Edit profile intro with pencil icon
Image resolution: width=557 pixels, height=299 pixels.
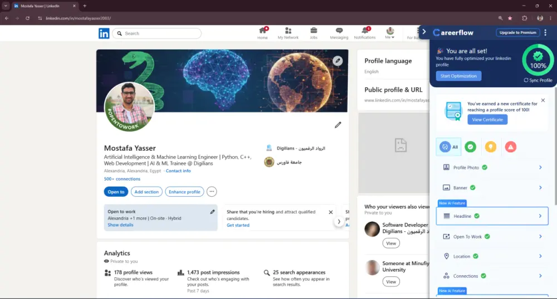(x=338, y=125)
